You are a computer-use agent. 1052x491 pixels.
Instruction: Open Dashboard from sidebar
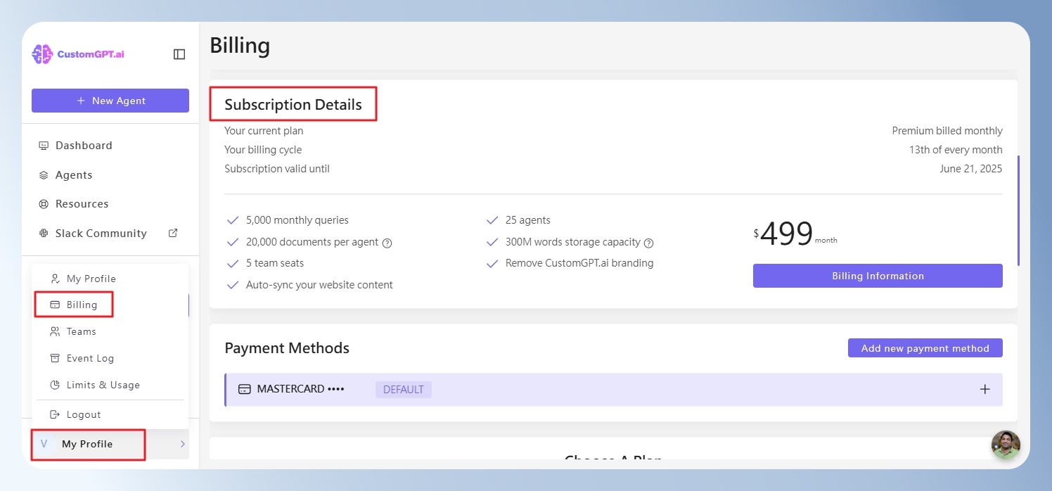coord(84,146)
